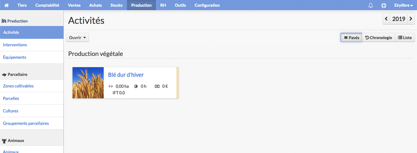Expand the Ouvrir dropdown button

(x=78, y=38)
